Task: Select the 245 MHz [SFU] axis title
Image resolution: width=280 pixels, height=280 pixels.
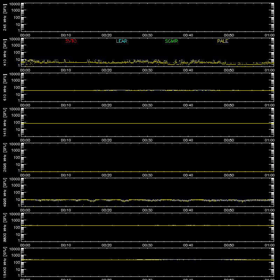Action: (x=5, y=17)
